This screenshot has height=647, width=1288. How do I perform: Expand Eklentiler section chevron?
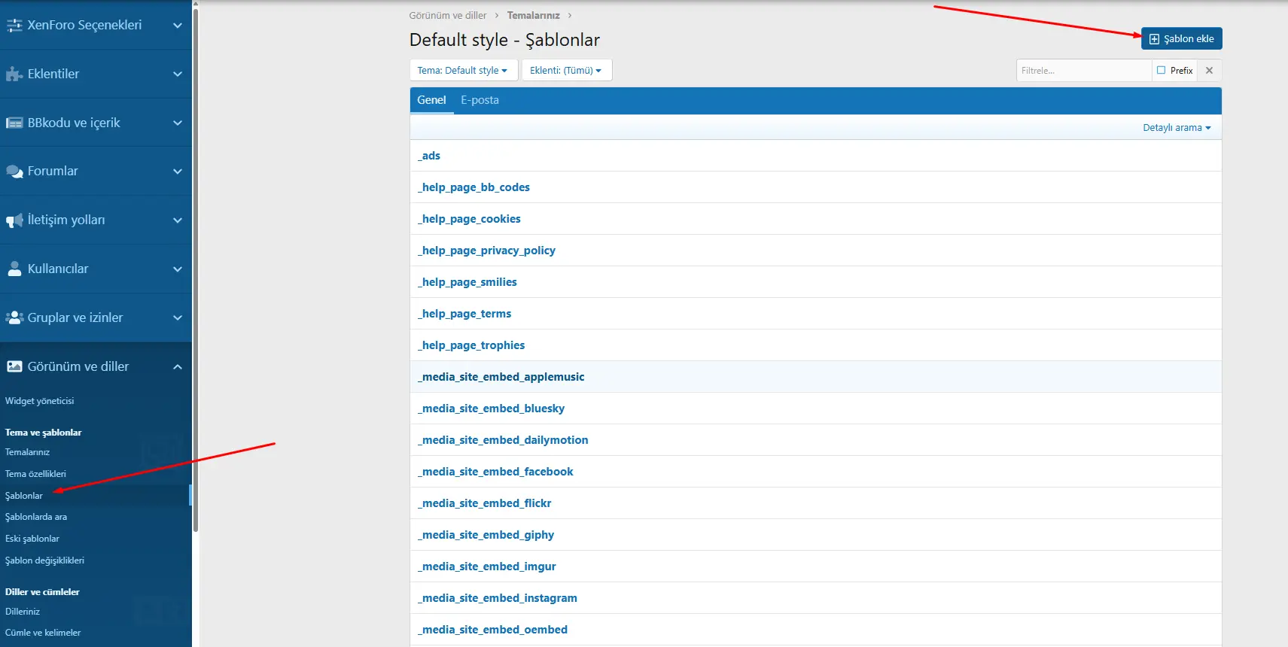[178, 74]
